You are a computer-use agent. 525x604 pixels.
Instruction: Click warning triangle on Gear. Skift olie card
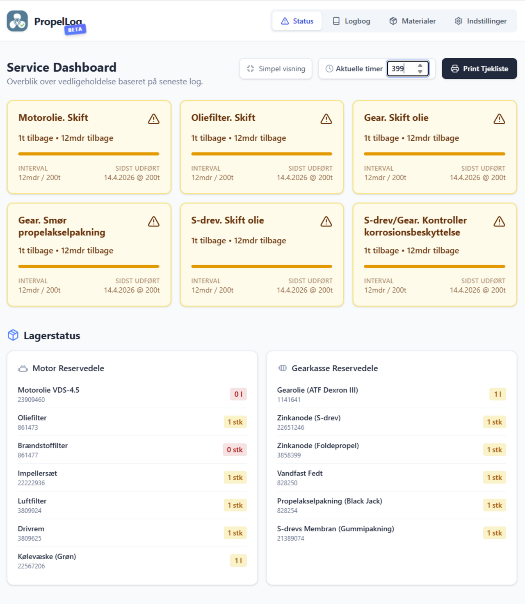[499, 119]
